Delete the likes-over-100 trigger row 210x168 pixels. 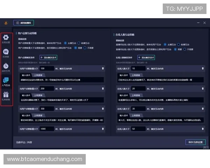click(103, 69)
